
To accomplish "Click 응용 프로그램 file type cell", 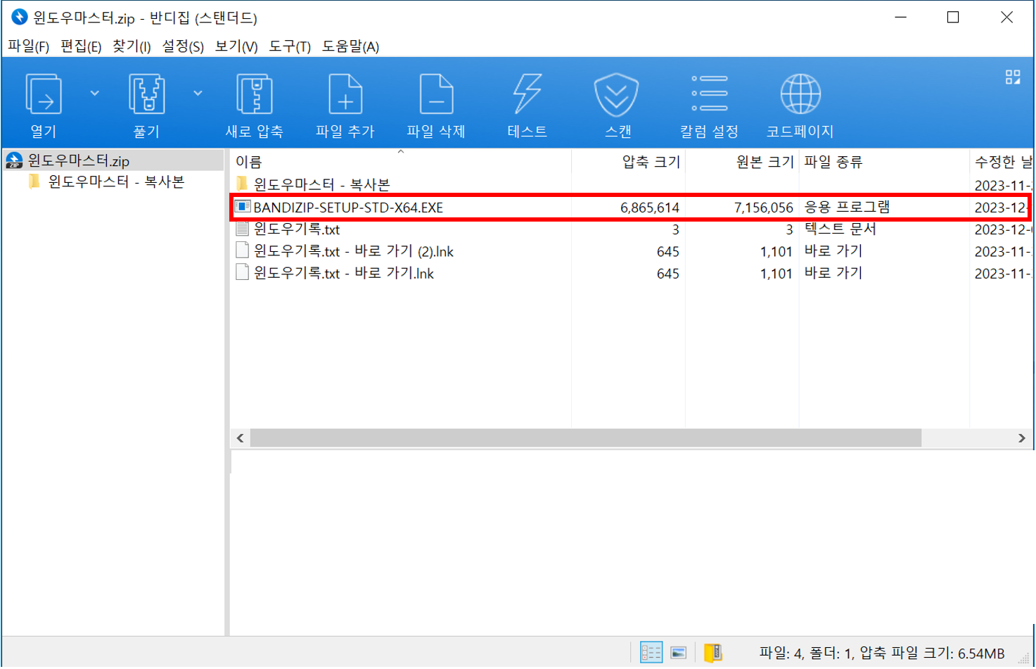I will pos(848,208).
